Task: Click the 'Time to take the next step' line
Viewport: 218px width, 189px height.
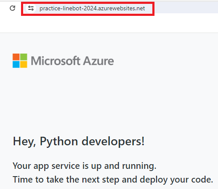Action: pyautogui.click(x=113, y=180)
